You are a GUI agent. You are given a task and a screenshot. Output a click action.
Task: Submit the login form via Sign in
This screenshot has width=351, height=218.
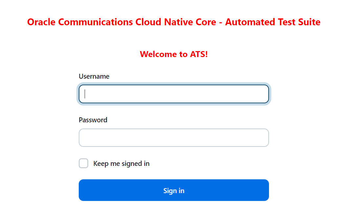coord(174,190)
